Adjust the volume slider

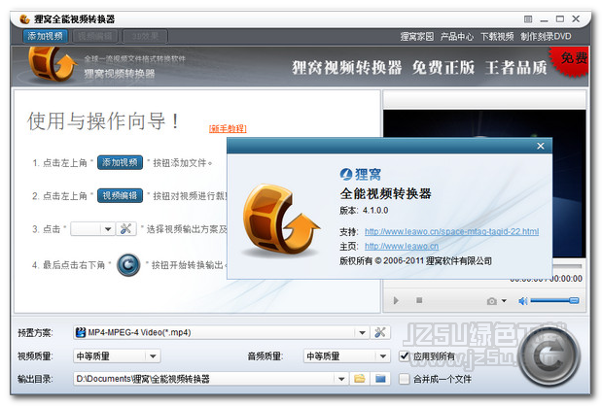click(554, 300)
